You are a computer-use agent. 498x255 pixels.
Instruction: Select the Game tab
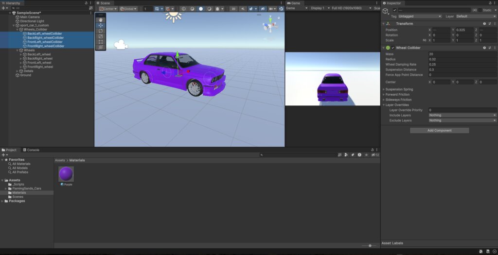(x=293, y=3)
